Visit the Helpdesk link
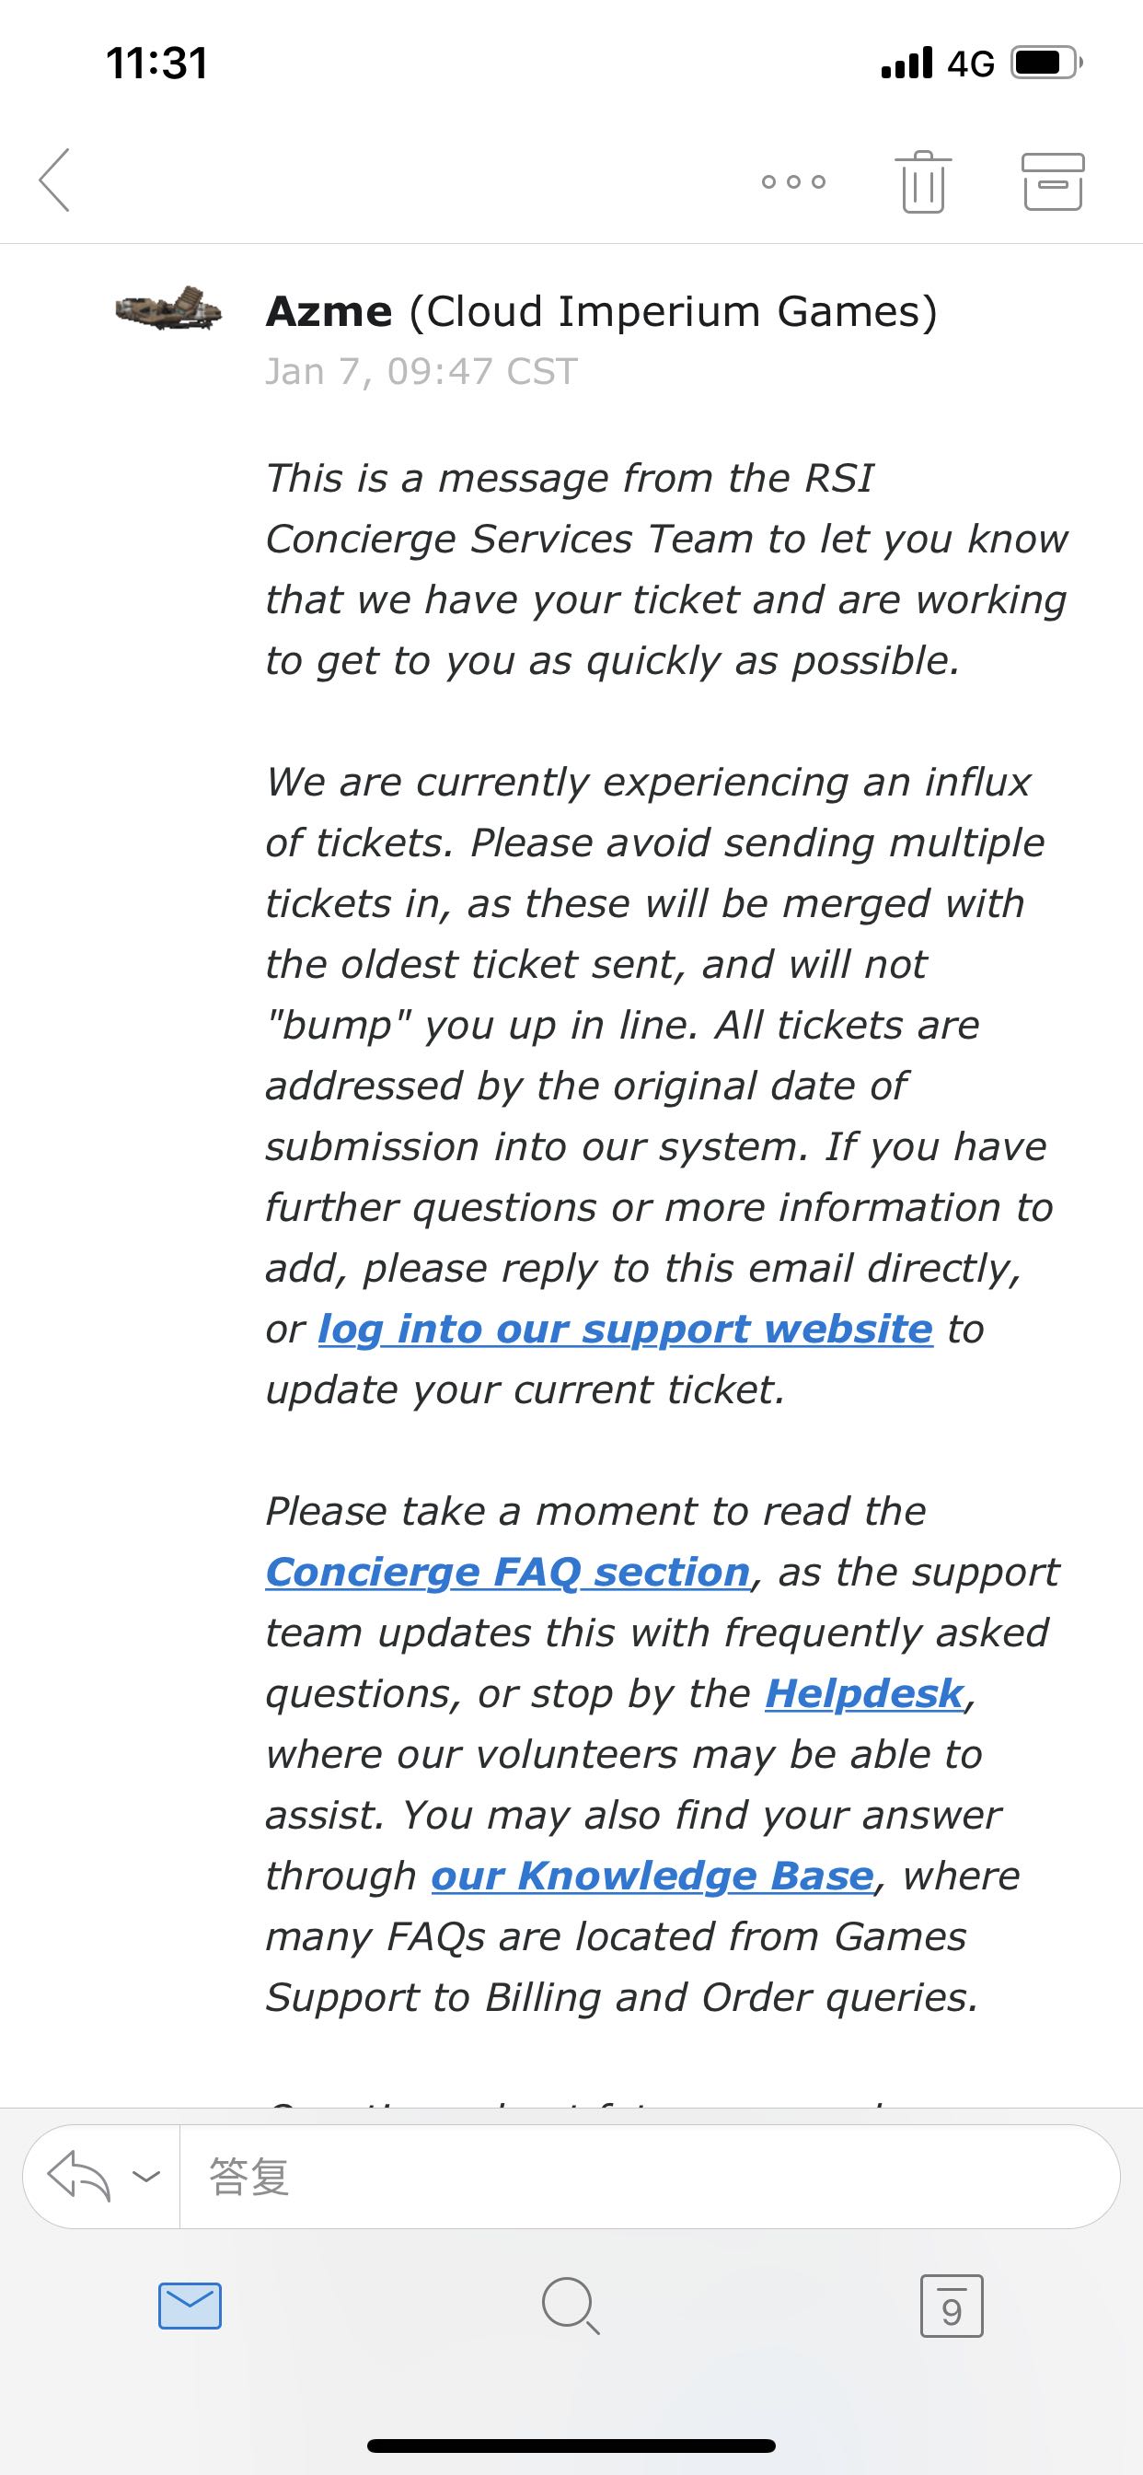Viewport: 1143px width, 2475px height. point(864,1693)
